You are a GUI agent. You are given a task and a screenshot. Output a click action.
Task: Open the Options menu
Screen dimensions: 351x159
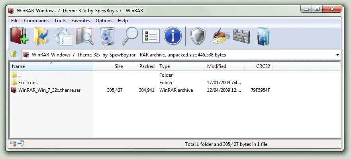click(x=104, y=21)
